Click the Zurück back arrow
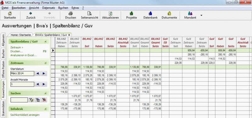252x118 pixels. [x=31, y=13]
